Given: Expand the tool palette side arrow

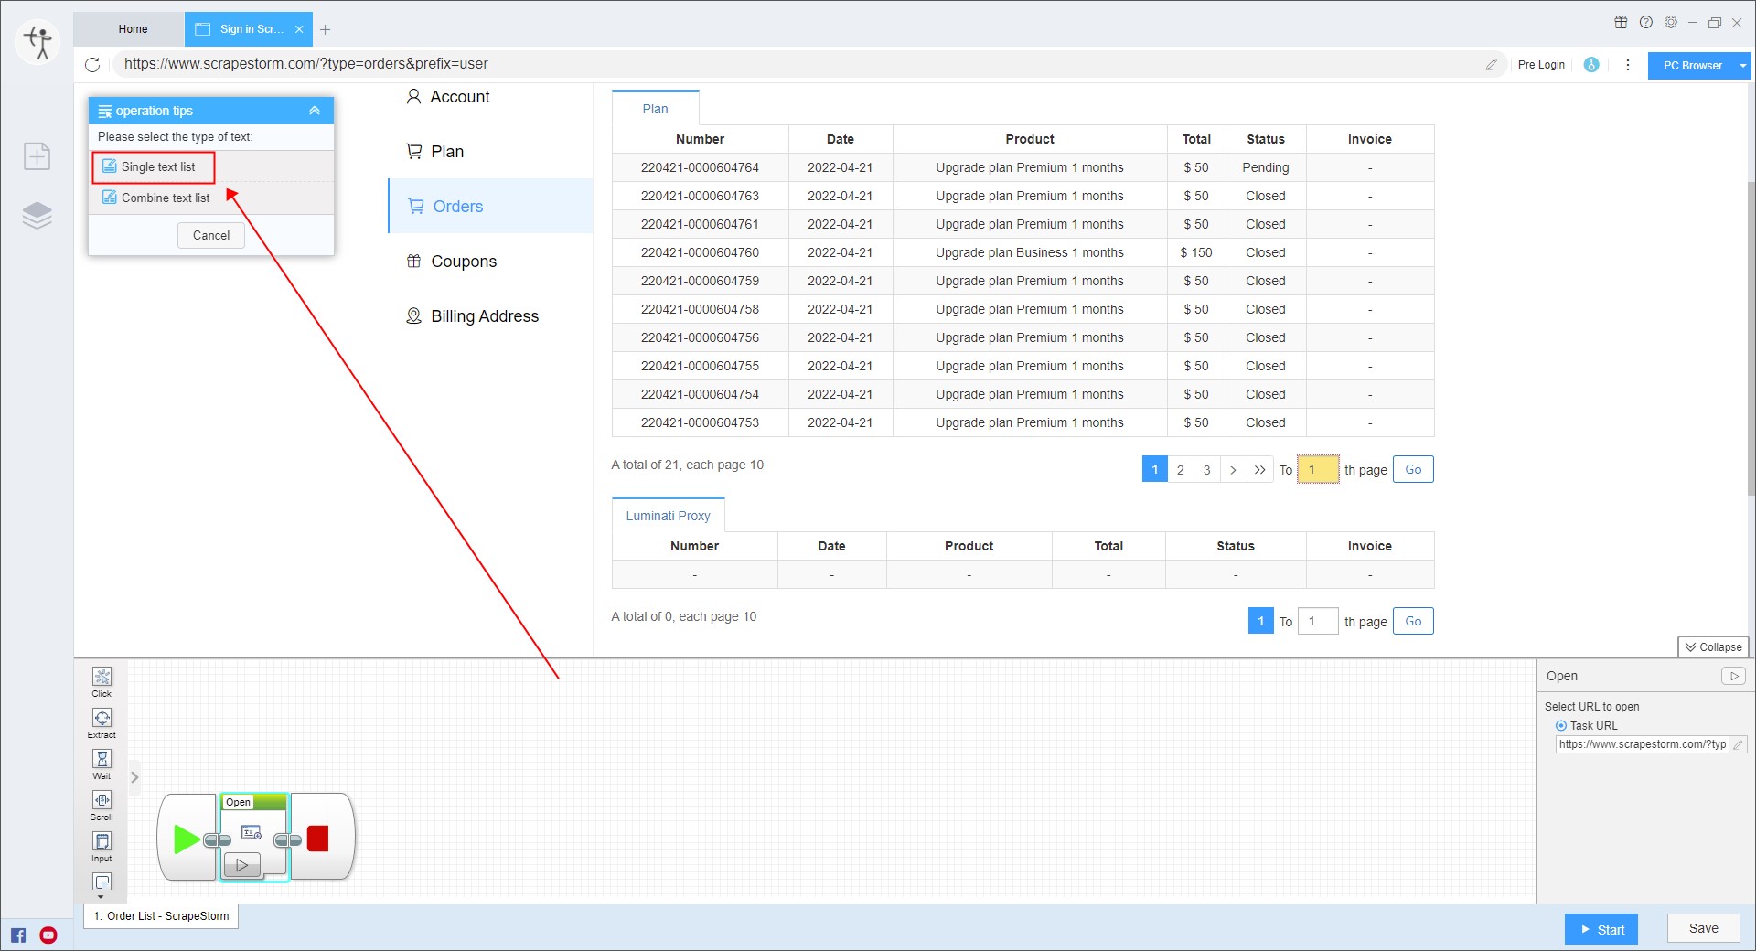Looking at the screenshot, I should click(x=134, y=777).
